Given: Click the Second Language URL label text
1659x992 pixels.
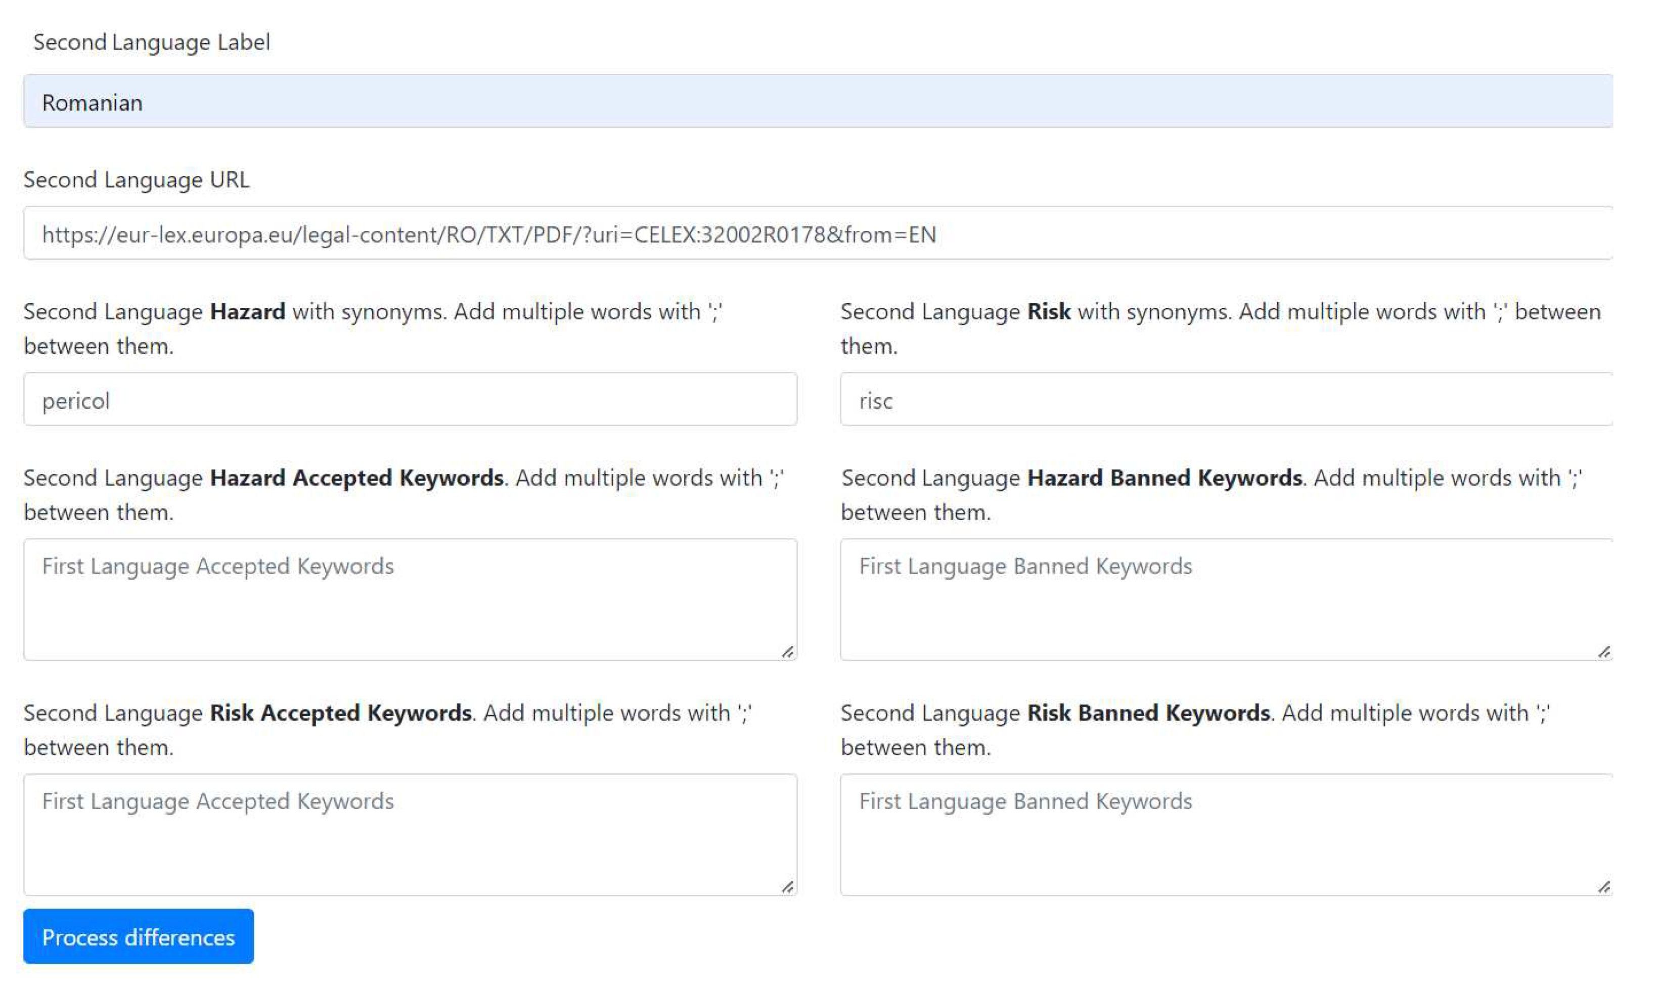Looking at the screenshot, I should [x=137, y=179].
